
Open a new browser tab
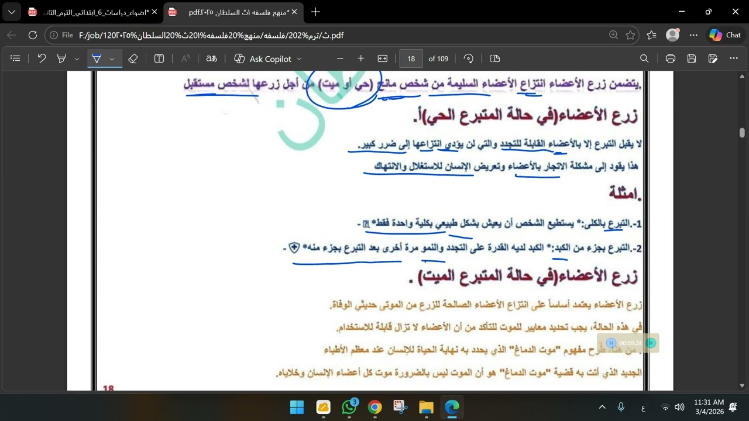click(315, 12)
